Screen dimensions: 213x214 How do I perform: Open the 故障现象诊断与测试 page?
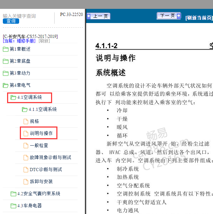pos(50,158)
